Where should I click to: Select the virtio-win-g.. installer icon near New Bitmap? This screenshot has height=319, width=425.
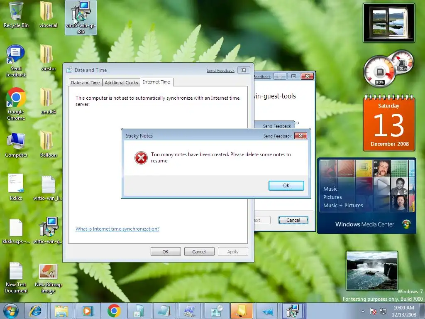pos(48,231)
